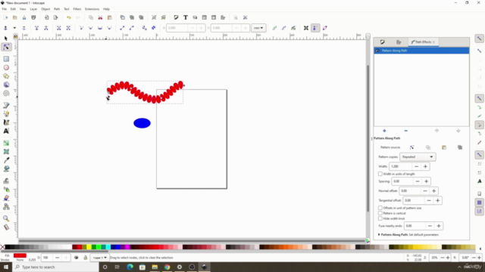
Task: Open insert node options dropdown arrow
Action: coord(14,28)
